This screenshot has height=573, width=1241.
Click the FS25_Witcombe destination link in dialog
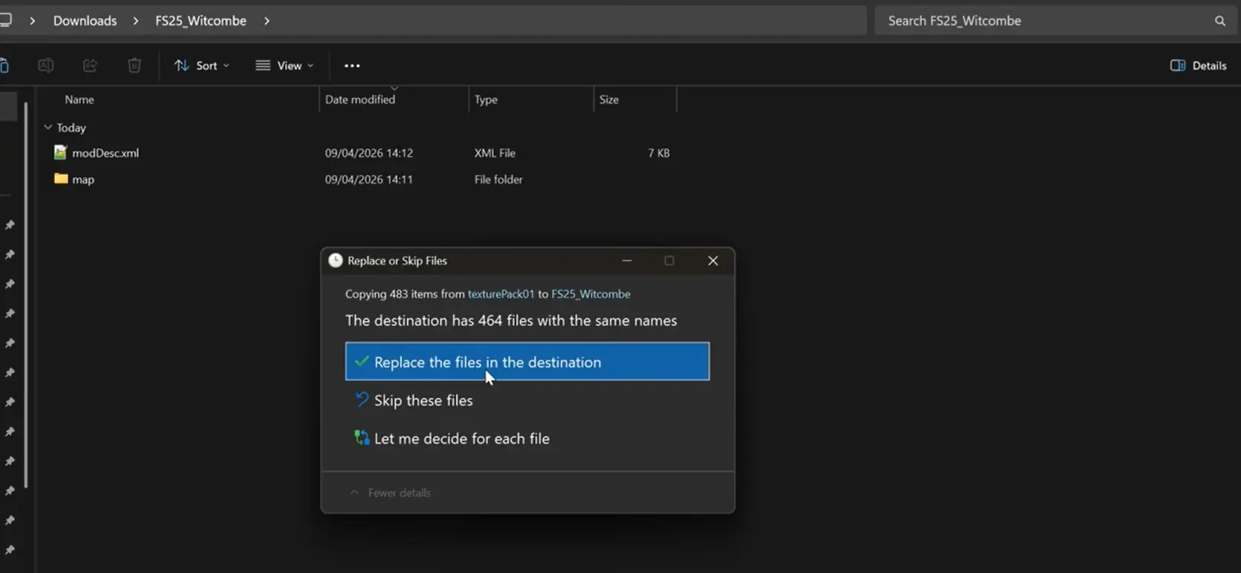(591, 294)
